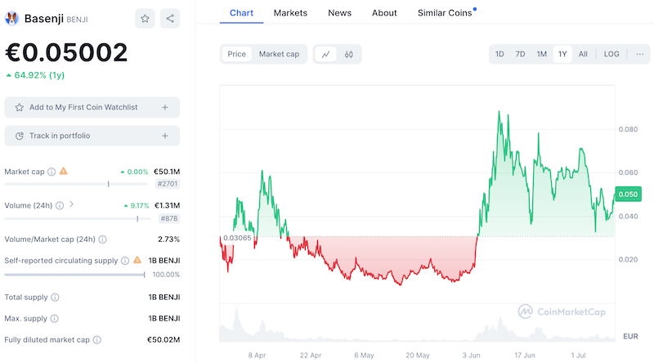654x363 pixels.
Task: Click the 3 Jun date label on the axis
Action: click(x=471, y=355)
